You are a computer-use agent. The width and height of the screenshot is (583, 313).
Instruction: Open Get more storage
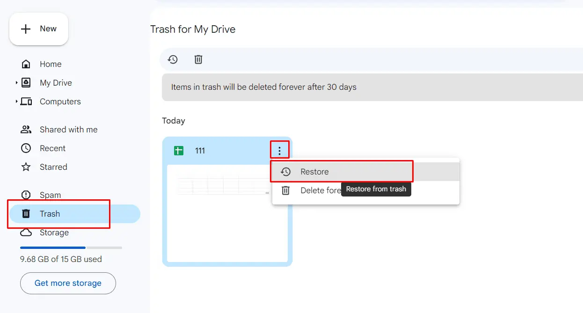[x=67, y=283]
